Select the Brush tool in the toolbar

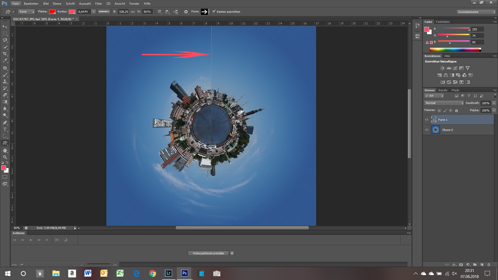tap(5, 75)
